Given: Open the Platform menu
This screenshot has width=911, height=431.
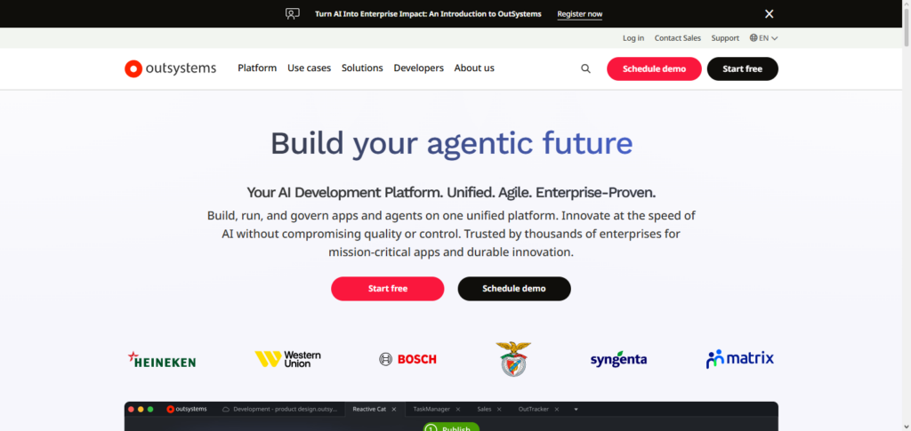Looking at the screenshot, I should pos(257,68).
